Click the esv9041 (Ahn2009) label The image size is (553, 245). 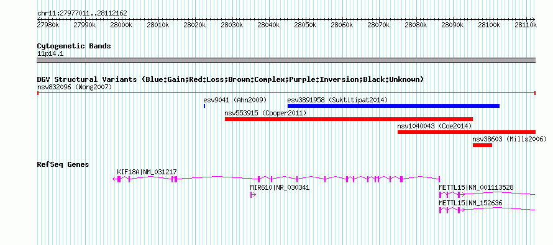coord(235,100)
